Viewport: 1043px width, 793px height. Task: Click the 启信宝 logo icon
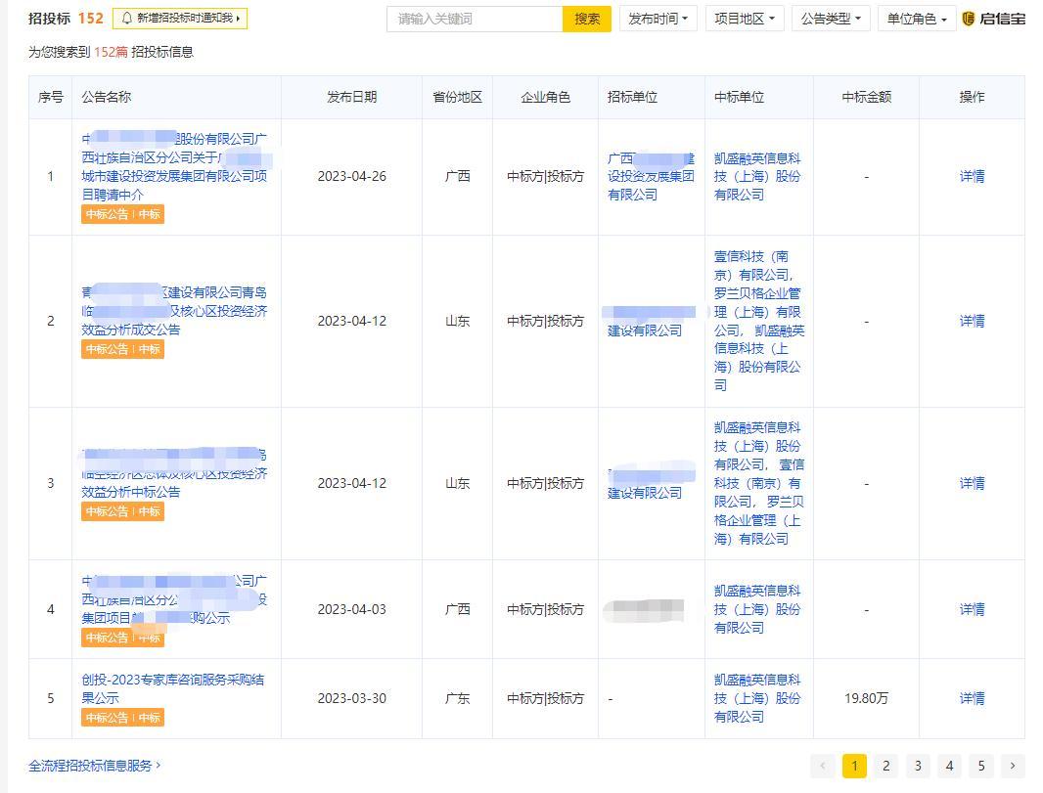point(967,18)
